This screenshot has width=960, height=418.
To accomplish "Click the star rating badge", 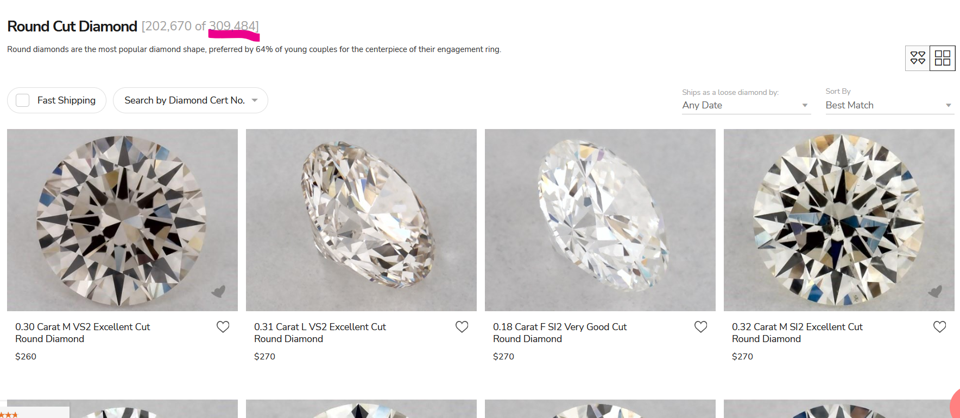I will pyautogui.click(x=11, y=415).
